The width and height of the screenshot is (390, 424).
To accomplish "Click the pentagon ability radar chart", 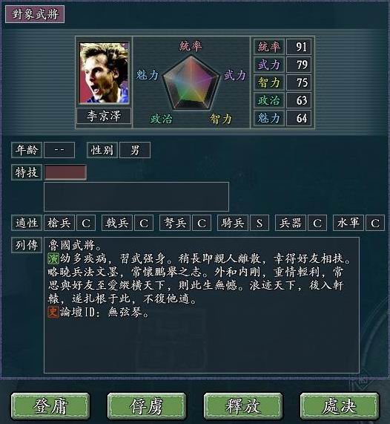I will [x=191, y=82].
